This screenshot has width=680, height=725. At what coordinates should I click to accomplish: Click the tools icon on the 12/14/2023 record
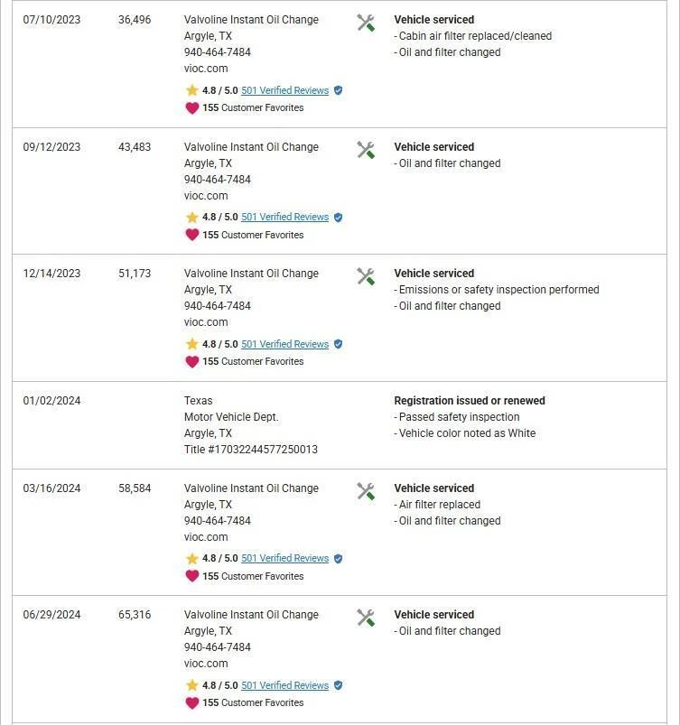[x=366, y=276]
